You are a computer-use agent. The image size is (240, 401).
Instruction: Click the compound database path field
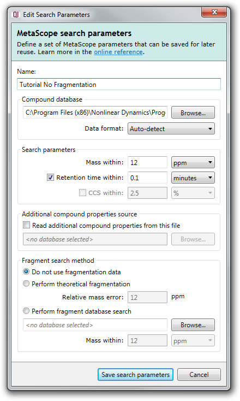(x=95, y=113)
